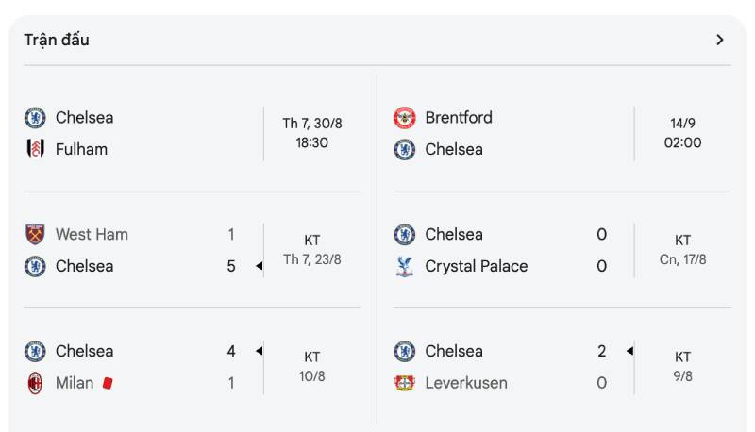Click Milan's red card indicator

108,383
